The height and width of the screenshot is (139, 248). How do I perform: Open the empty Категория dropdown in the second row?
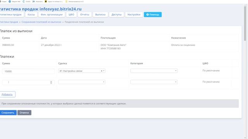pos(154,82)
